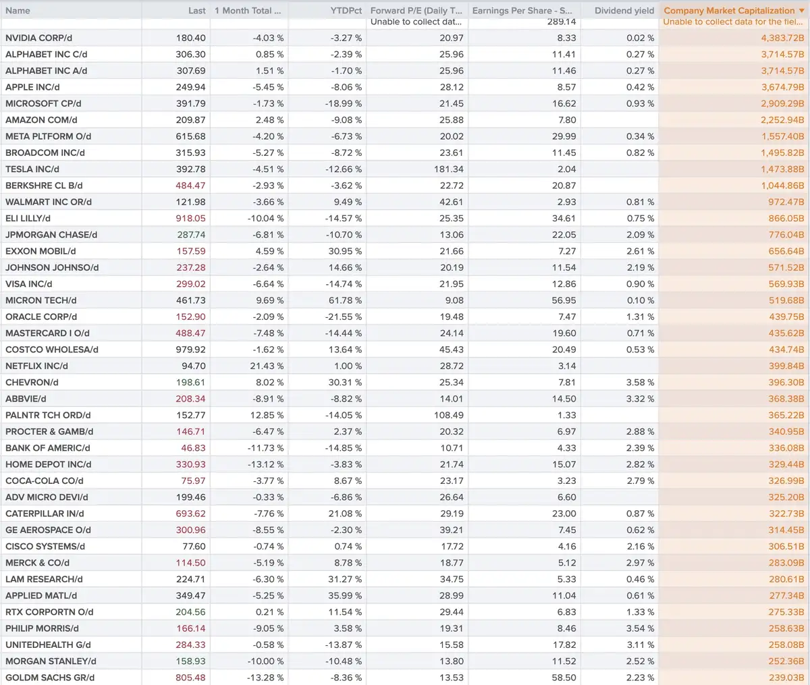Select ORACLE CORP/d name

click(x=41, y=317)
